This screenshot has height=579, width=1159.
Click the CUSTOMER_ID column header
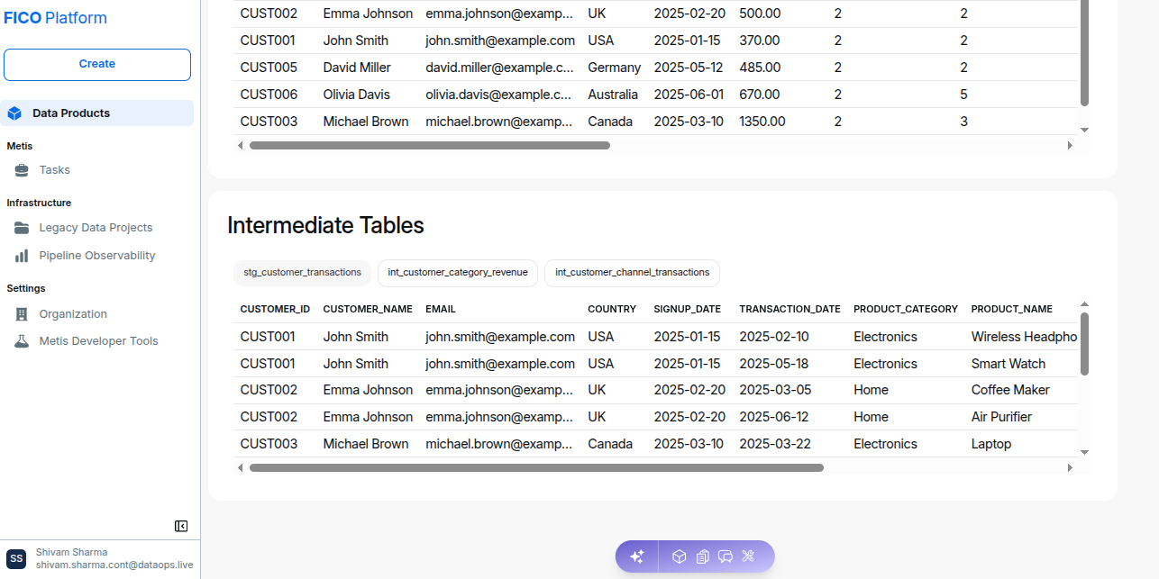tap(275, 309)
